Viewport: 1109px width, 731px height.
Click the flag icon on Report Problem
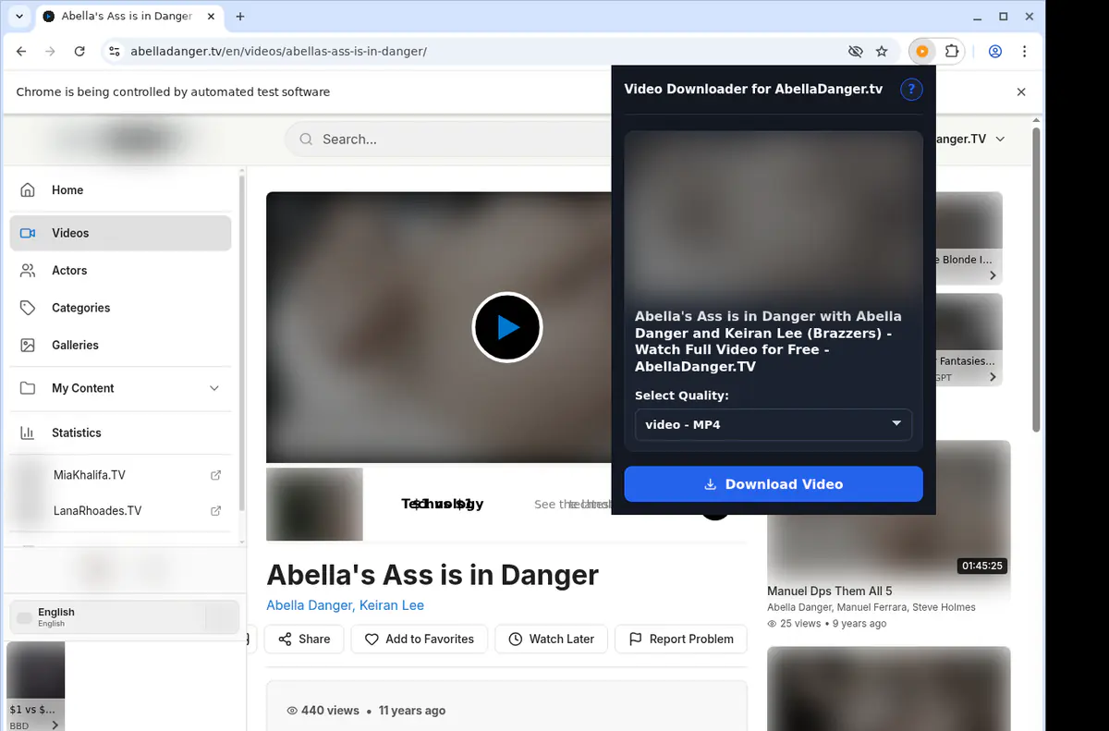pyautogui.click(x=635, y=640)
